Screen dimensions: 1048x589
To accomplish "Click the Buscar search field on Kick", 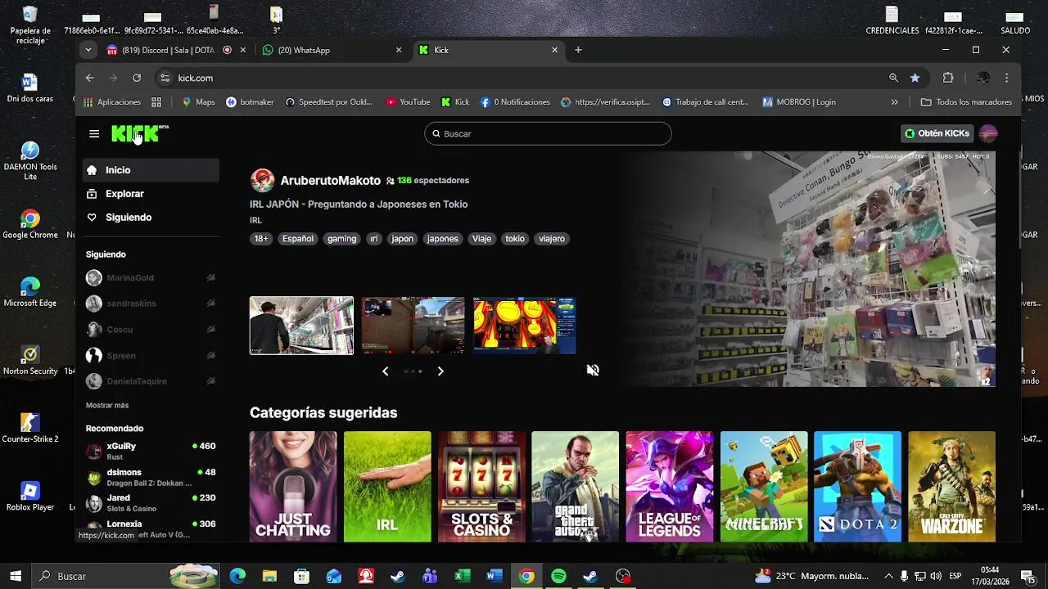I will pos(548,133).
